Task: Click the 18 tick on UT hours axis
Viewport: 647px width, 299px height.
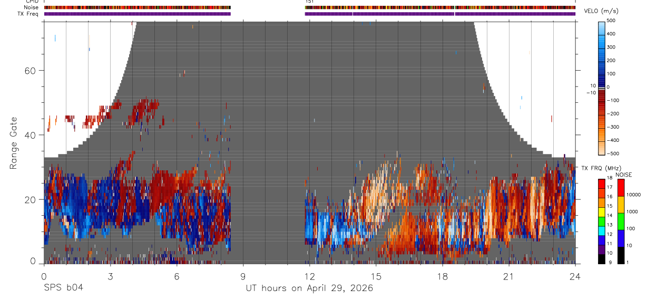Action: click(x=443, y=276)
